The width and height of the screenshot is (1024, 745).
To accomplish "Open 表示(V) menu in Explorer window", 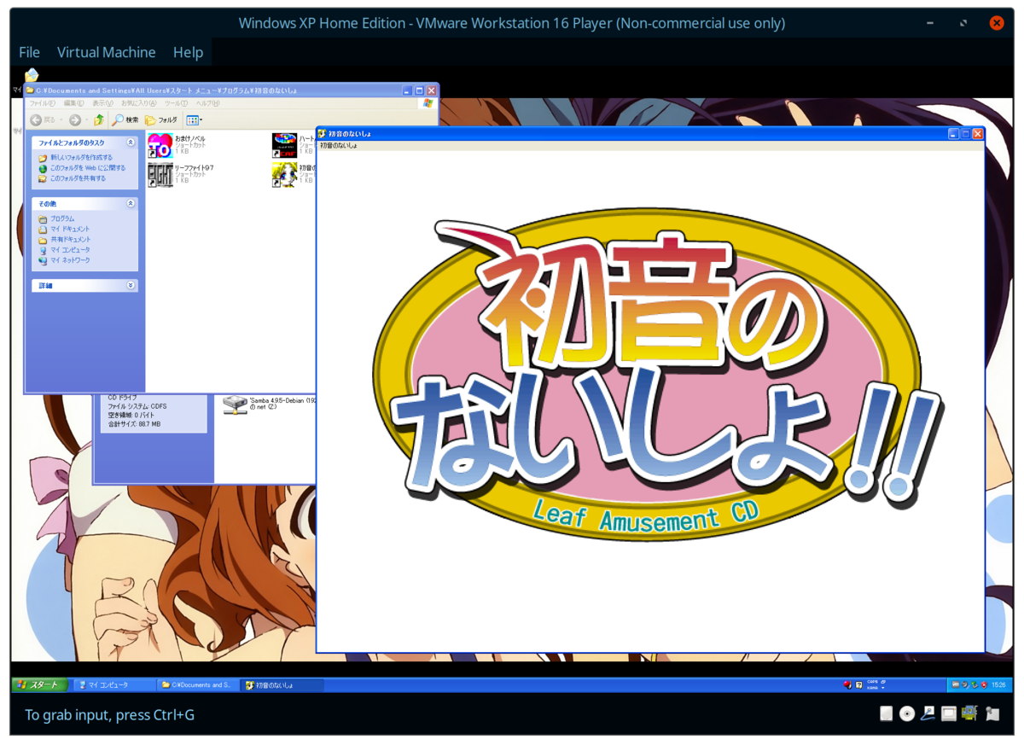I will (104, 103).
